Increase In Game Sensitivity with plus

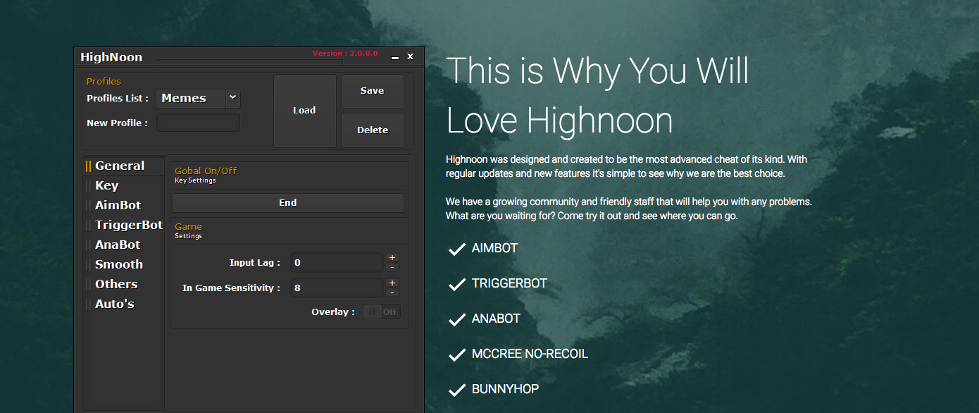(393, 283)
